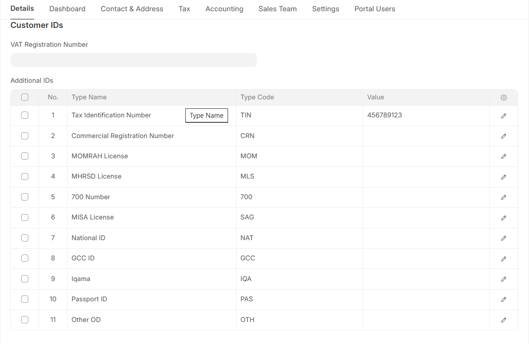Select the GCC ID row checkbox

tap(25, 258)
